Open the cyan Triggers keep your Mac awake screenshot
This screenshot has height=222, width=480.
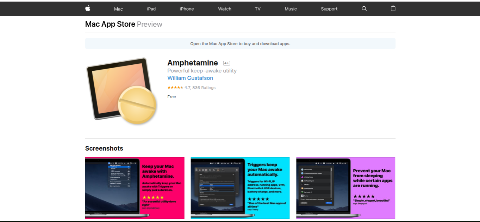click(240, 188)
